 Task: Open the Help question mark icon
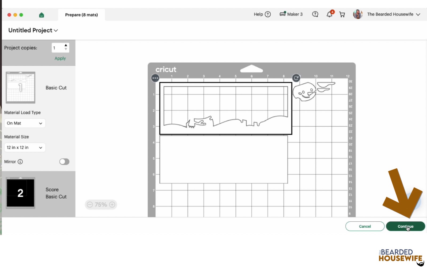(x=268, y=14)
